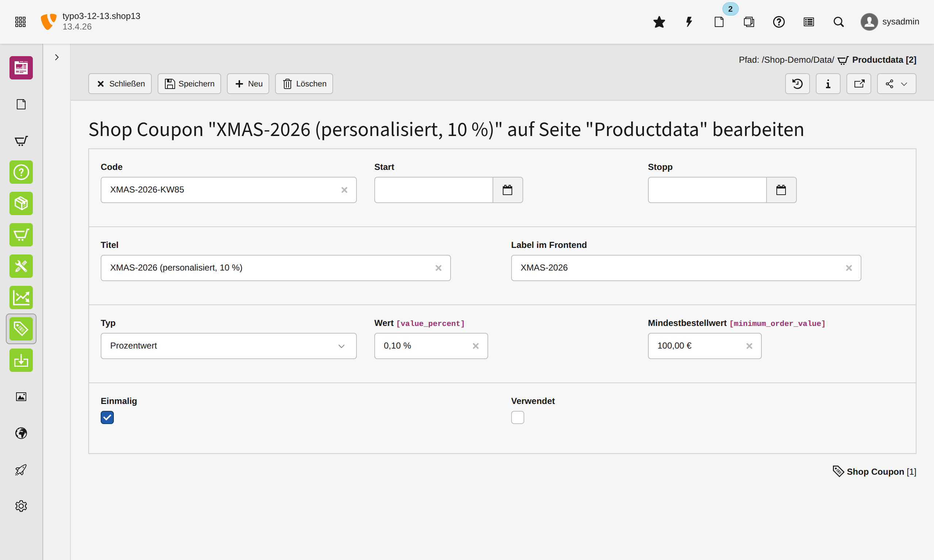Viewport: 934px width, 560px height.
Task: Open the flush cache lightning icon
Action: click(x=689, y=22)
